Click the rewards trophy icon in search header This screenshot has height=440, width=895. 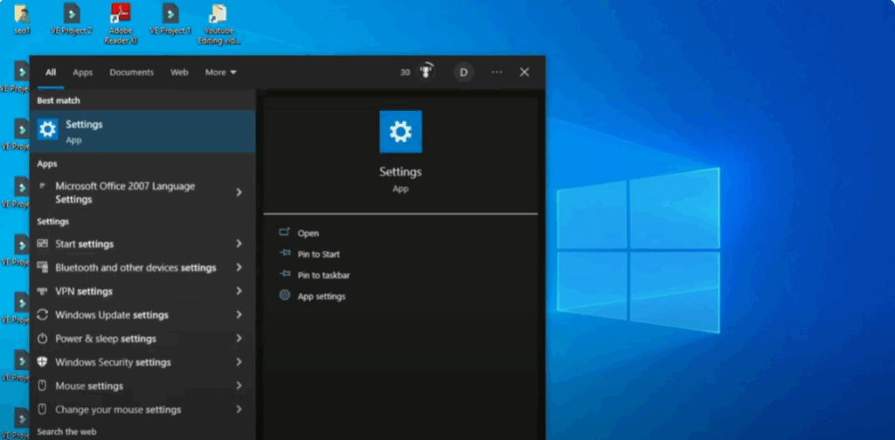[x=427, y=72]
